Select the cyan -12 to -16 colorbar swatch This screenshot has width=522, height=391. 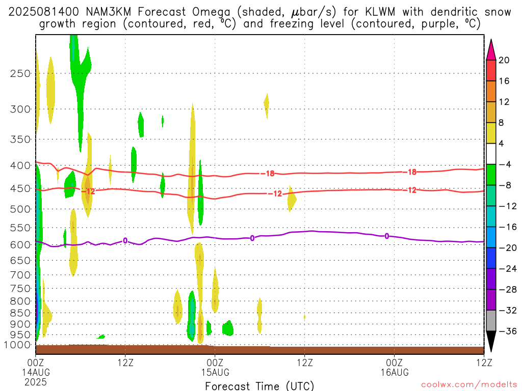point(491,216)
